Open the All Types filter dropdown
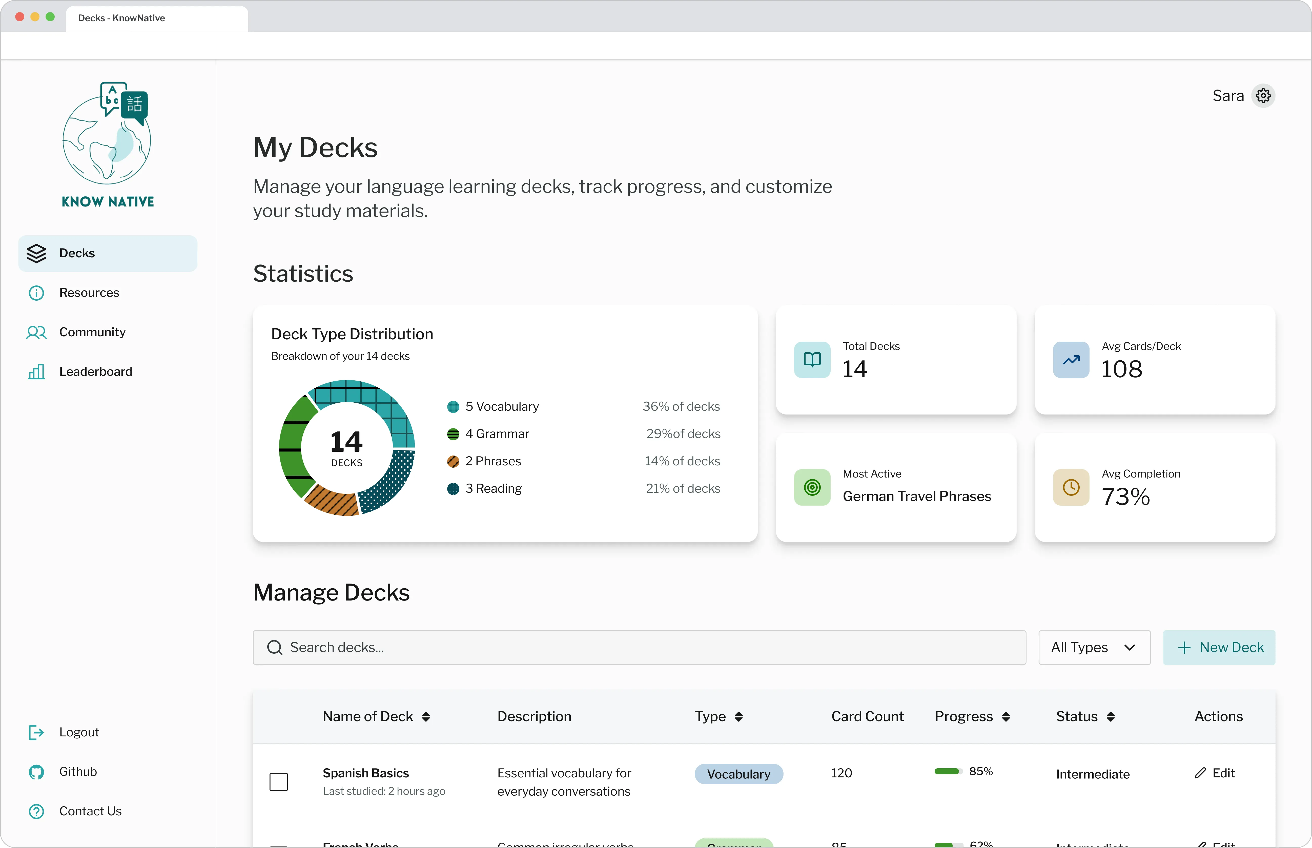The height and width of the screenshot is (848, 1312). click(1094, 648)
